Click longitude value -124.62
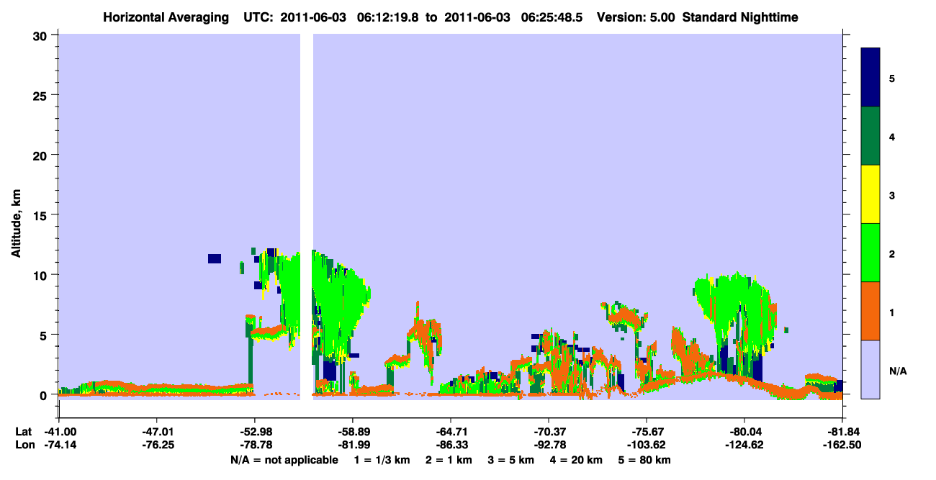936x480 pixels. pyautogui.click(x=744, y=445)
